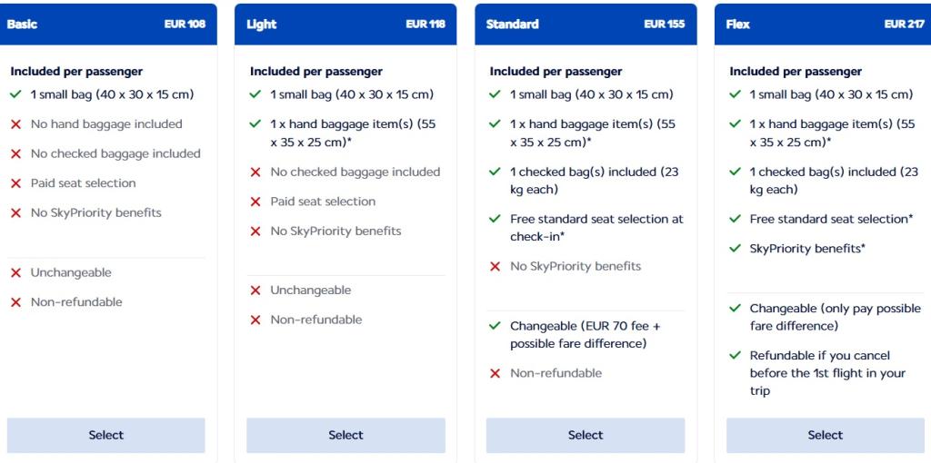Click green check by Light's hand baggage item
Screen dimensions: 931x463
click(x=255, y=124)
